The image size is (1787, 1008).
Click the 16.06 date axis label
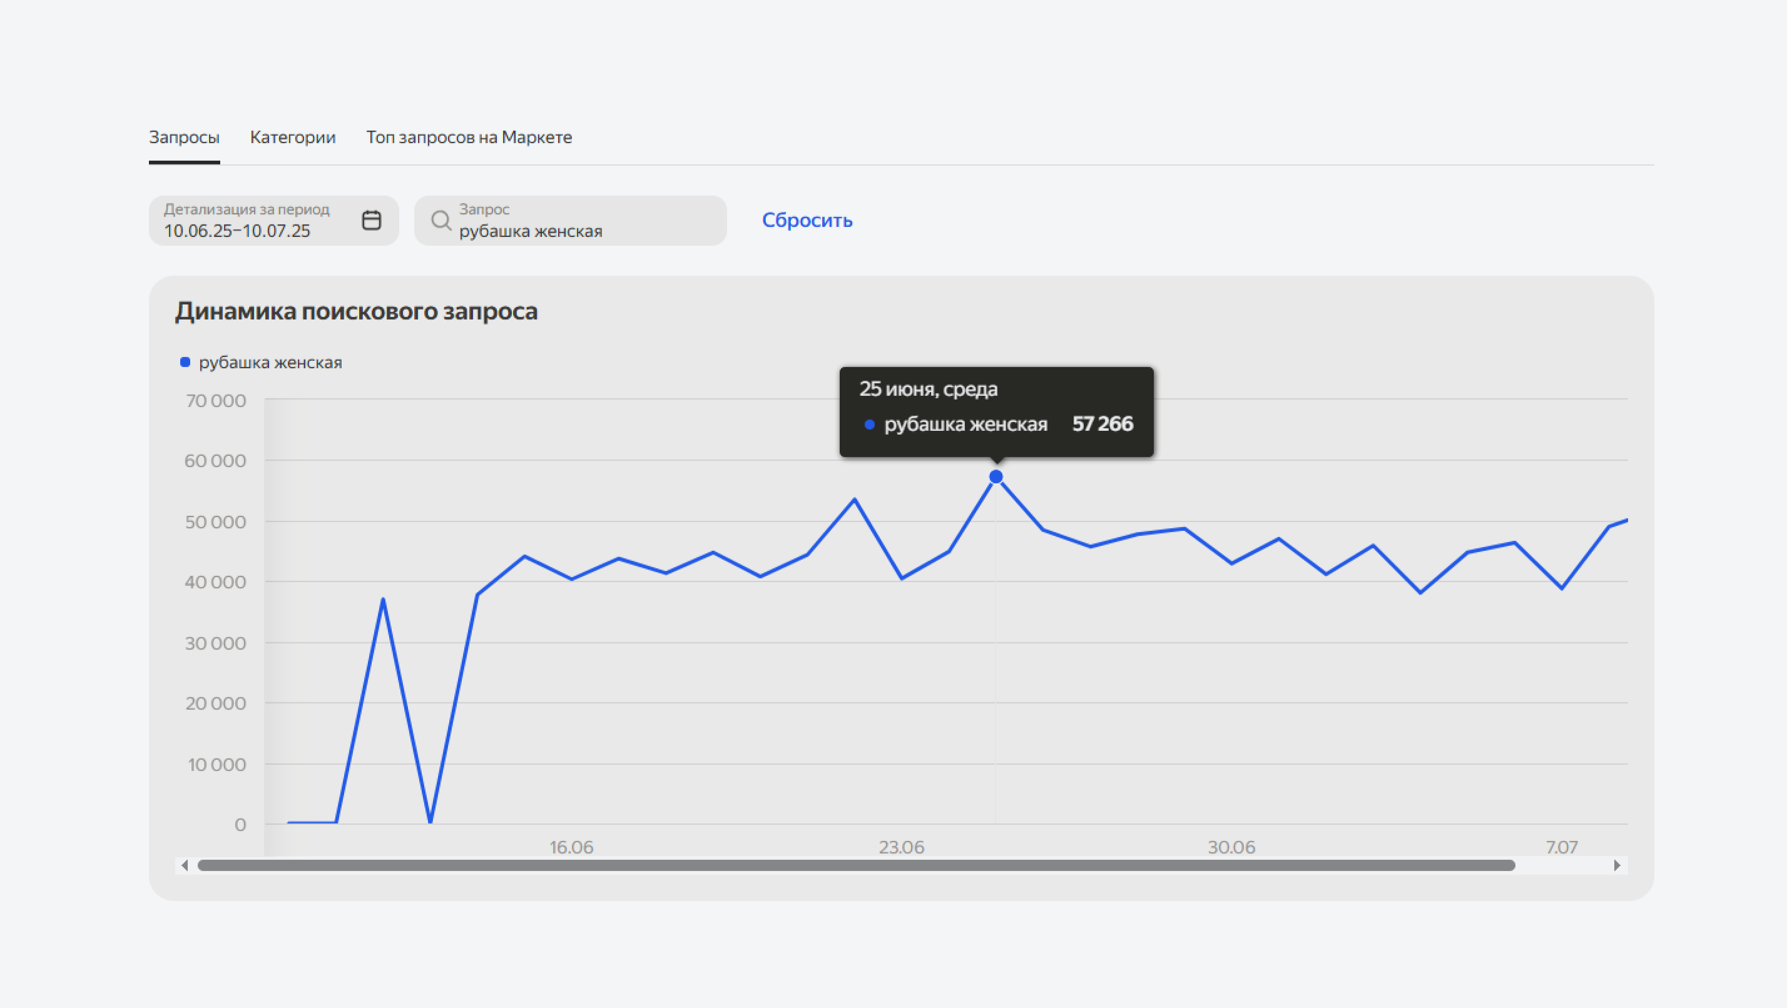pos(571,847)
